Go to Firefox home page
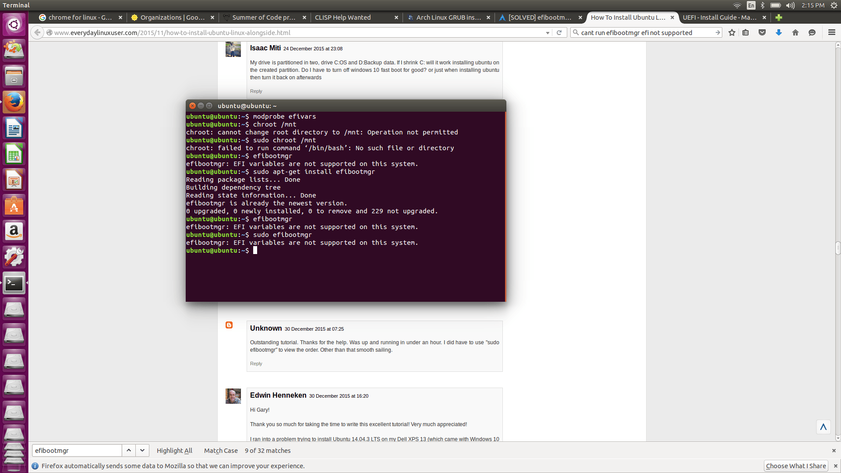Viewport: 841px width, 473px height. point(795,32)
